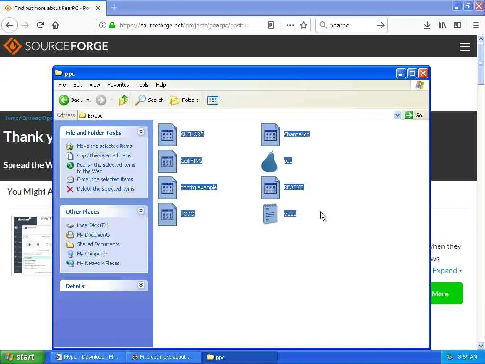This screenshot has width=485, height=364.
Task: Open the browser hamburger menu
Action: (476, 25)
